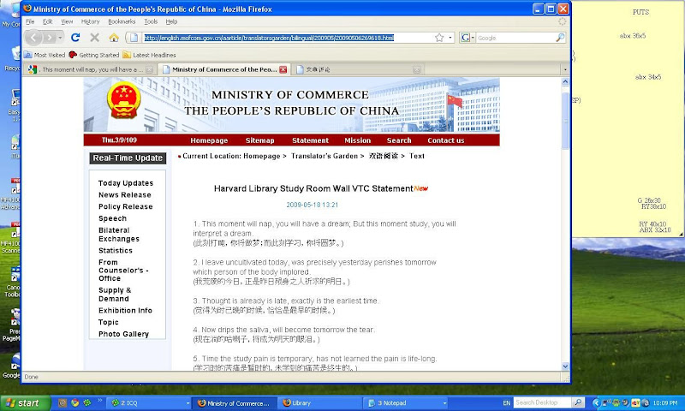Switch to the Chinese-titled third tab

click(358, 69)
